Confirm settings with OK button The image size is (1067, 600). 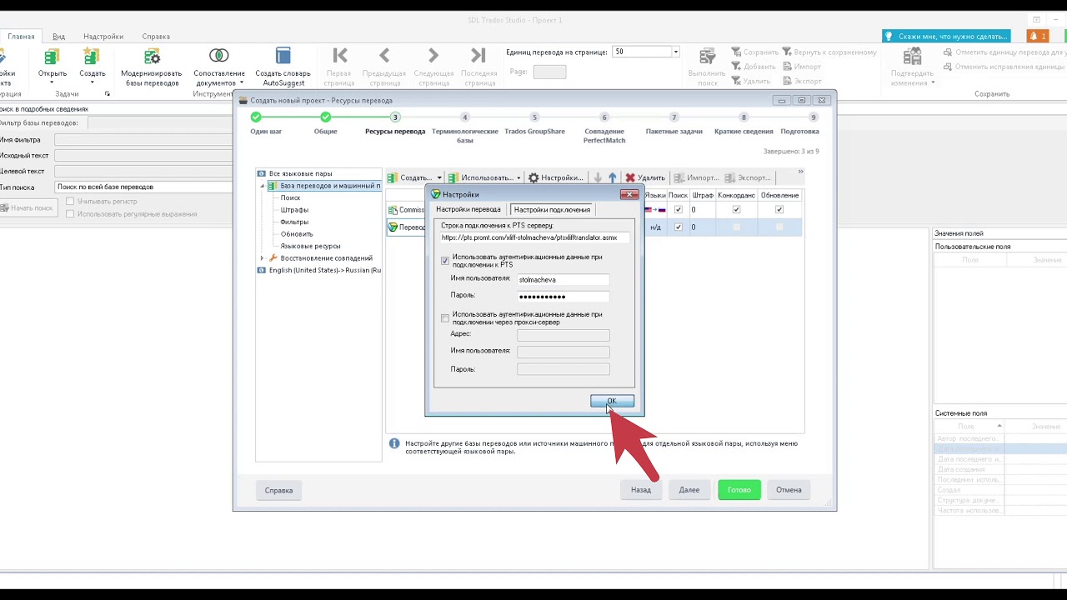click(x=612, y=401)
